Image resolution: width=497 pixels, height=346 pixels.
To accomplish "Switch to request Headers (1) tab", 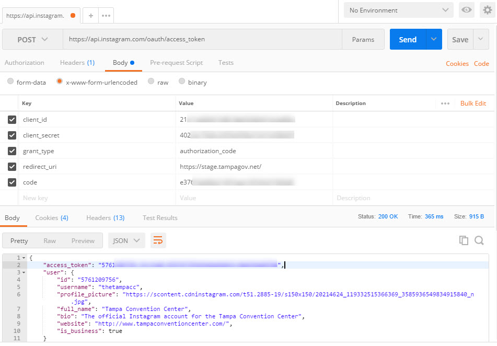I will pyautogui.click(x=77, y=63).
